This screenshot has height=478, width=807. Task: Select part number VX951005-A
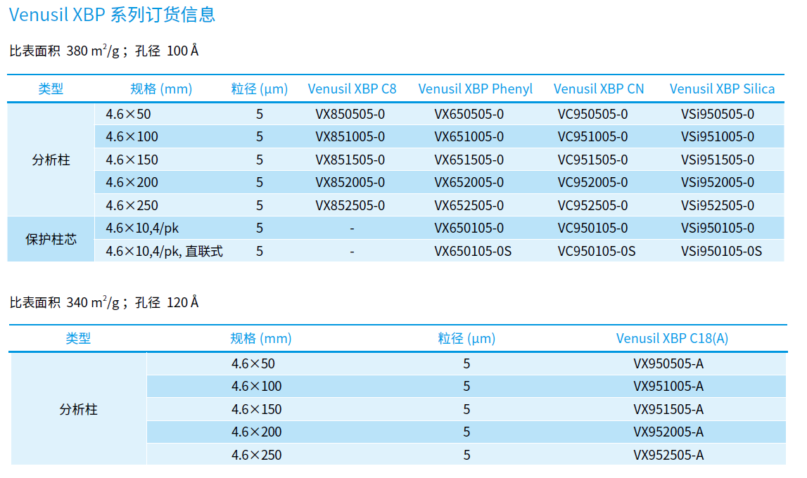pyautogui.click(x=668, y=387)
